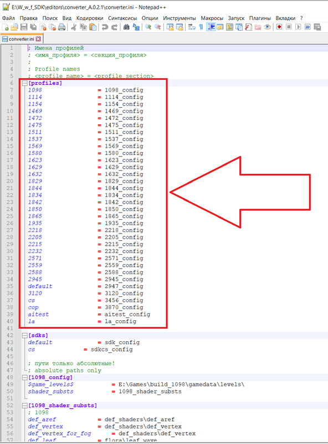Open the Макросы menu
Viewport: 328px width, 444px height.
pyautogui.click(x=212, y=18)
